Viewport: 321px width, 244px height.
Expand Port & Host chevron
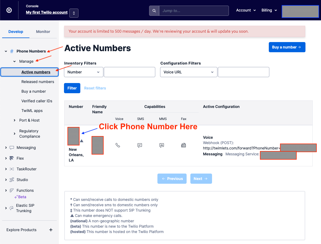(14, 120)
